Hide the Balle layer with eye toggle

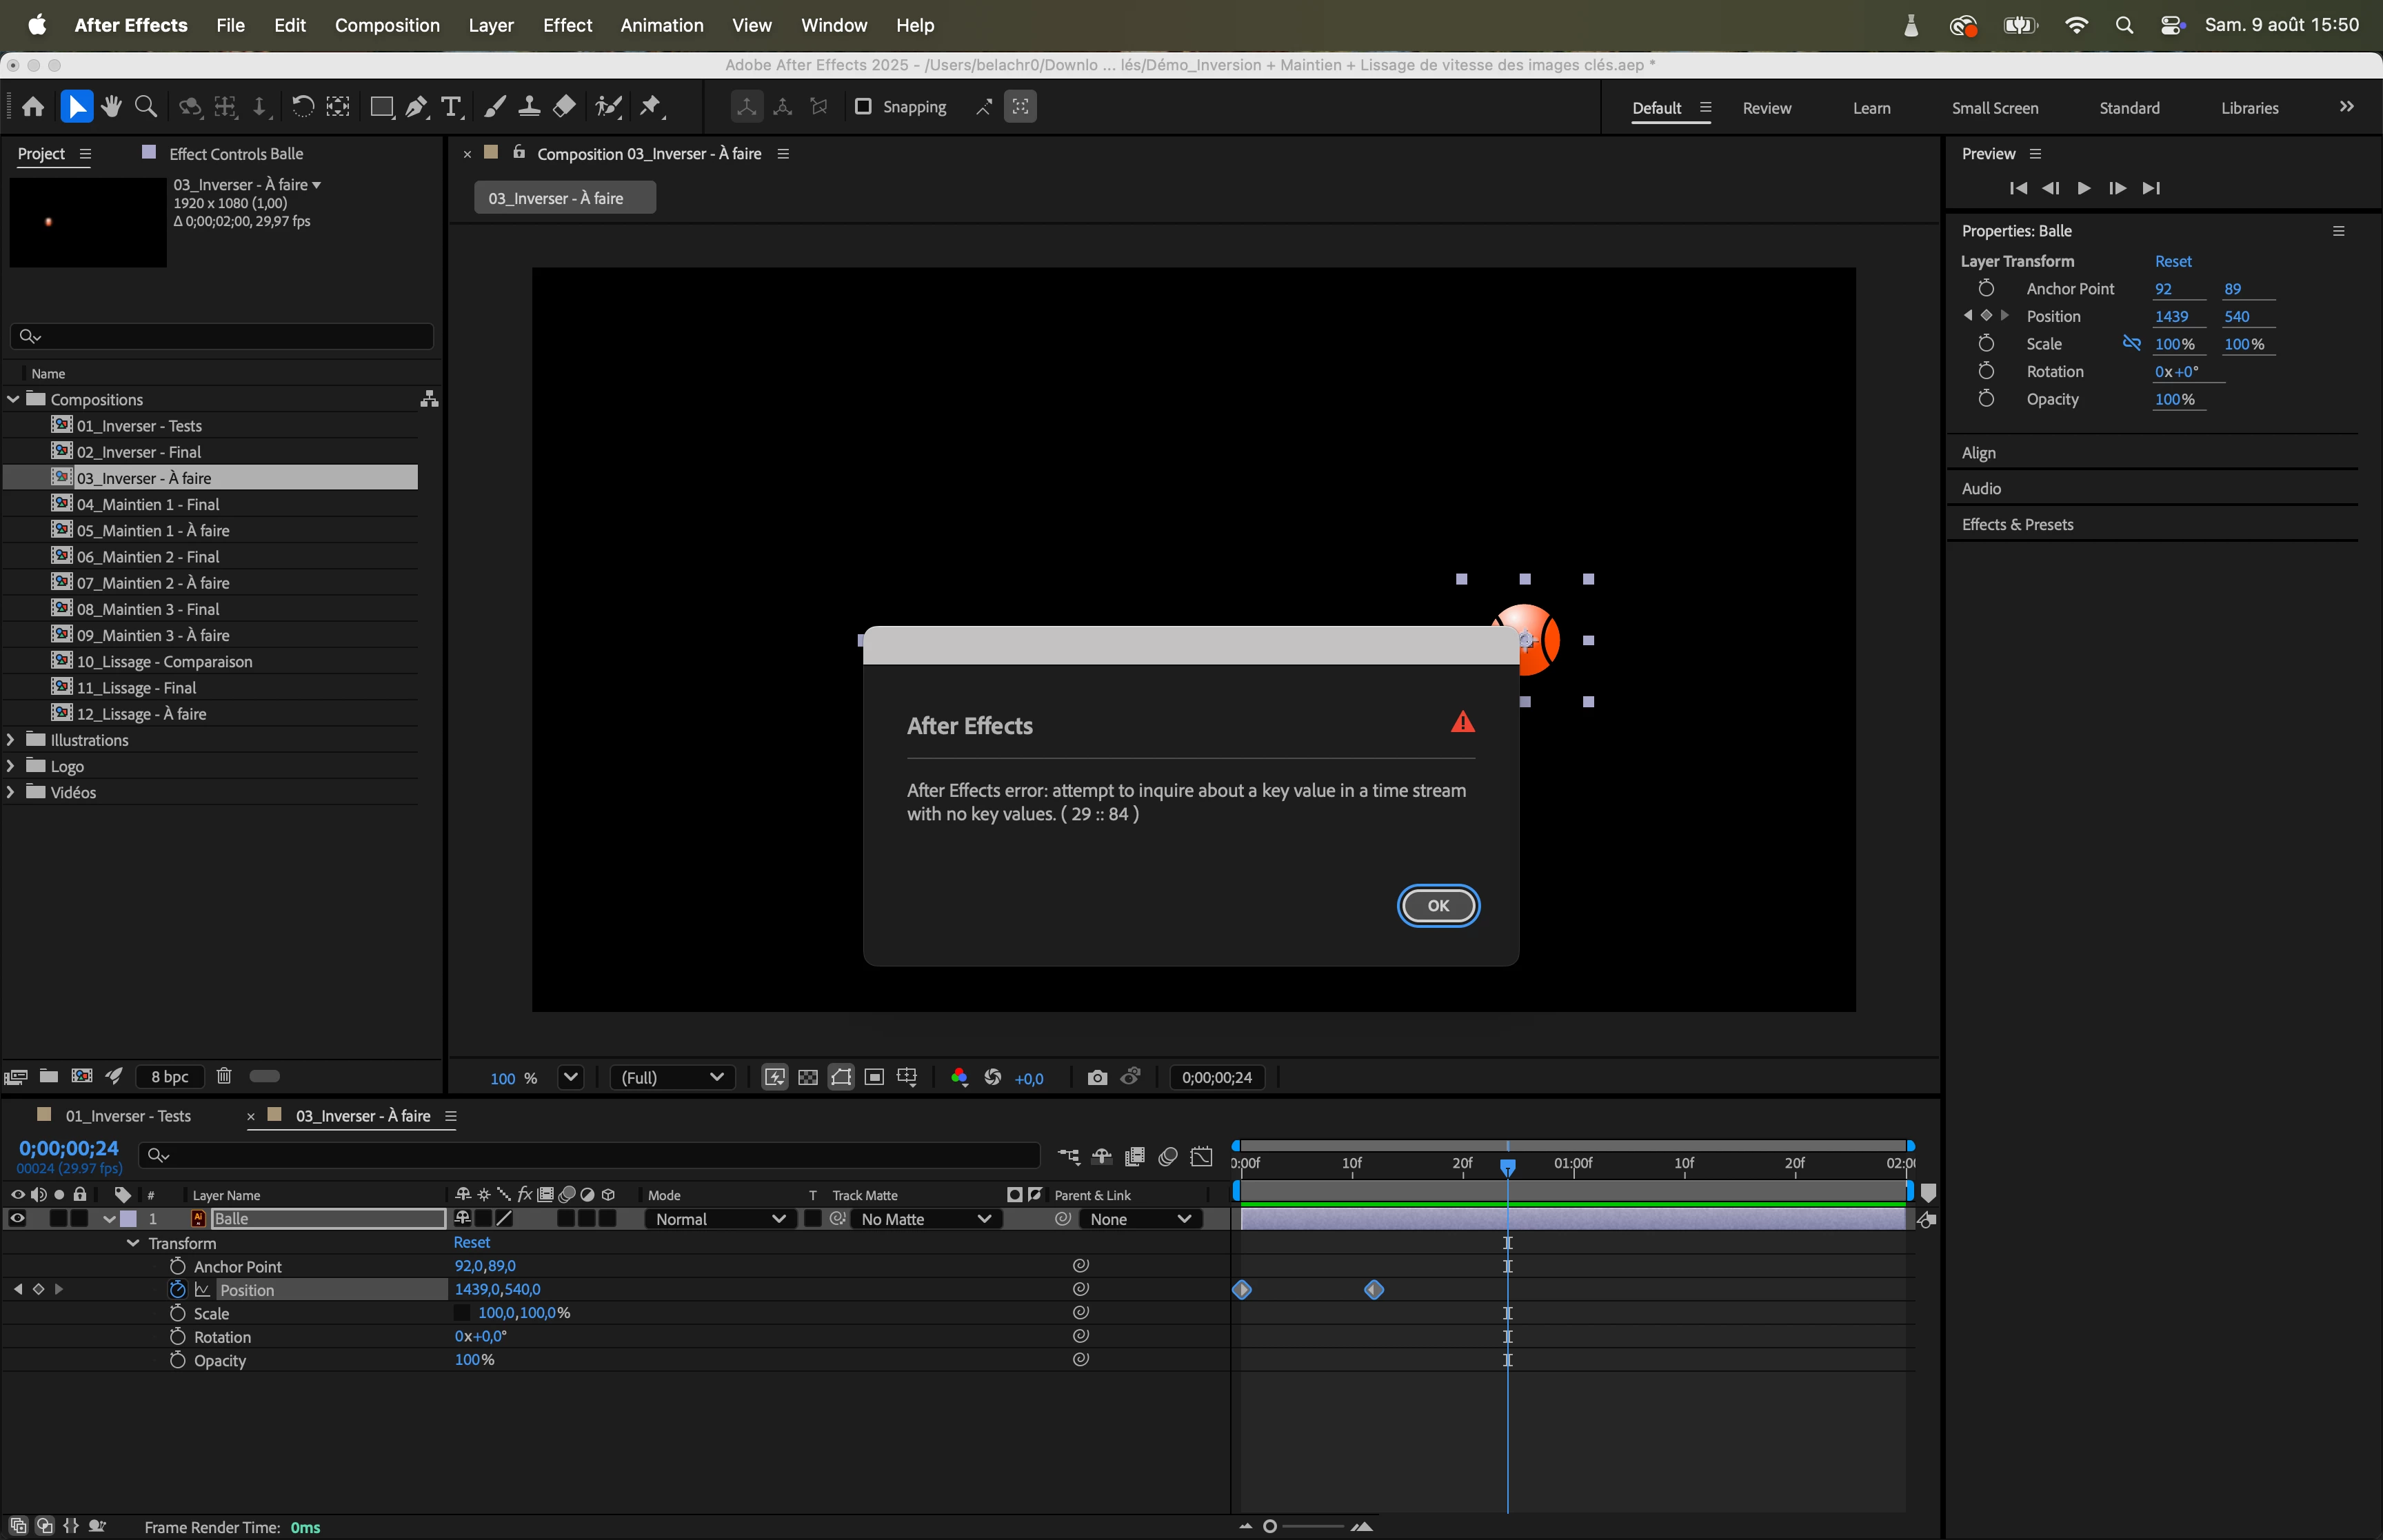coord(17,1219)
